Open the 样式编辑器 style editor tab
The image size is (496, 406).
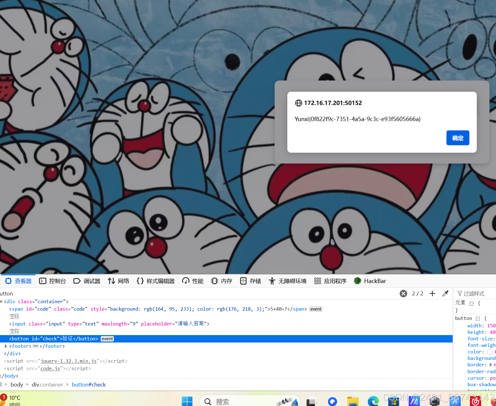(x=155, y=281)
